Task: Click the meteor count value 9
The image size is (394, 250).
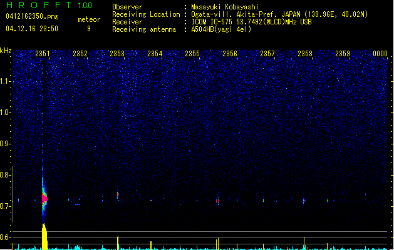Action: click(89, 29)
